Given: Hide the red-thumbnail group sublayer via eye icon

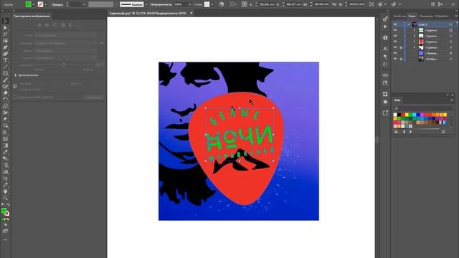Looking at the screenshot, I should click(395, 42).
